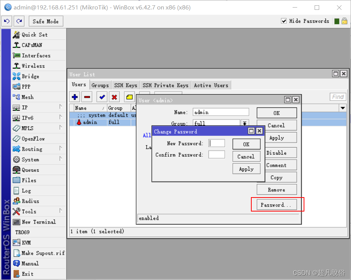This screenshot has height=280, width=351.
Task: Uncheck the Hide Passwords checkbox
Action: click(x=284, y=21)
